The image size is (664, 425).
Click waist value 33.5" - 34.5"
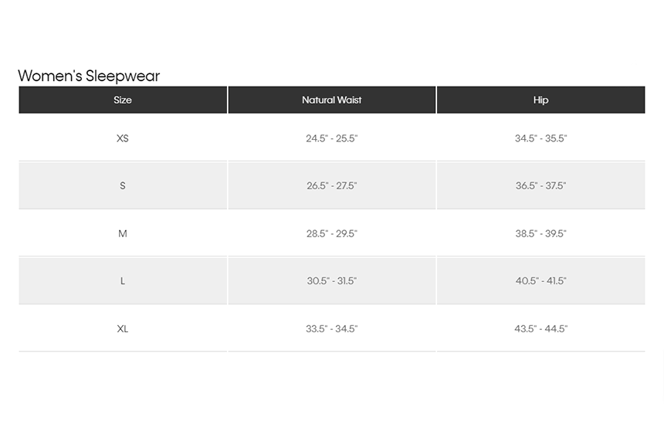click(331, 328)
